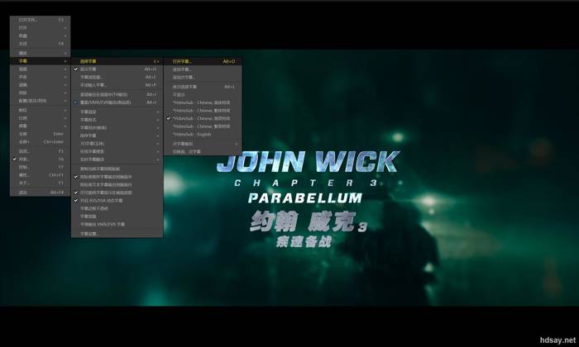579x347 pixels.
Task: Toggle the checked ASS/SSA animated subtitle option
Action: coord(117,201)
